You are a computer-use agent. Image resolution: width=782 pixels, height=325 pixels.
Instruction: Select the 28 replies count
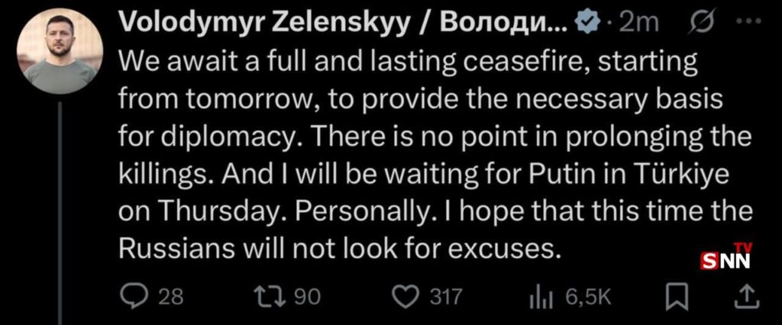pyautogui.click(x=170, y=298)
